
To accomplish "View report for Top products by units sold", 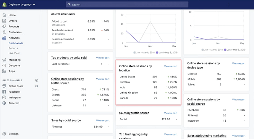I will (x=102, y=58).
